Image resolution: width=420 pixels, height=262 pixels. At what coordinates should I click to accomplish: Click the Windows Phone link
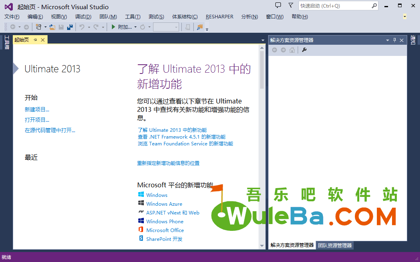point(165,222)
